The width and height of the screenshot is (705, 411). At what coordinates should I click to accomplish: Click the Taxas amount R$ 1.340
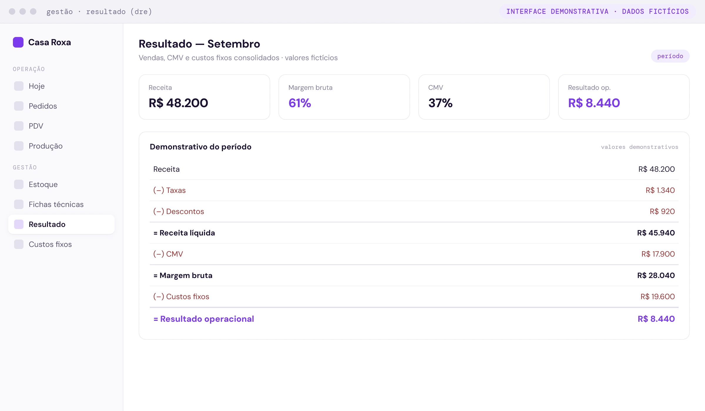point(660,190)
